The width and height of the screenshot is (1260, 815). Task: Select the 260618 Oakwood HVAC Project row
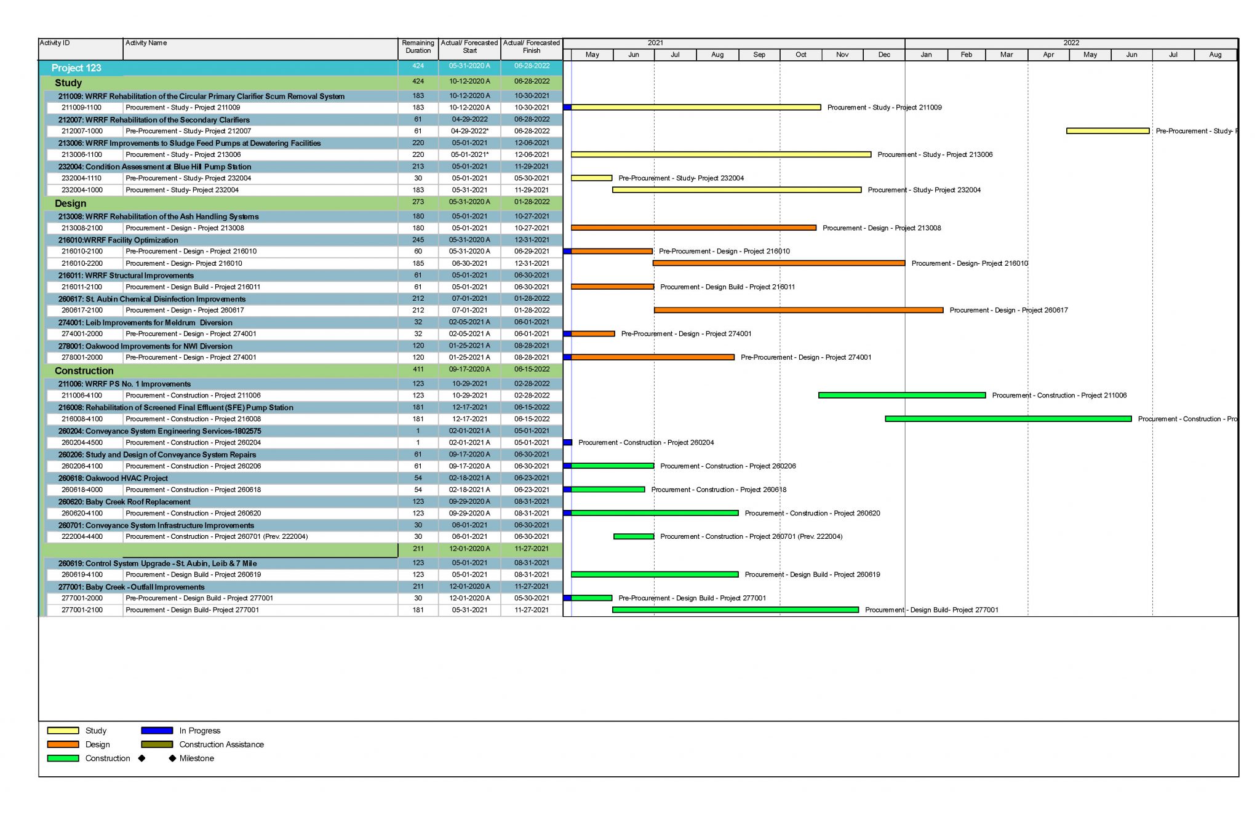click(x=304, y=478)
